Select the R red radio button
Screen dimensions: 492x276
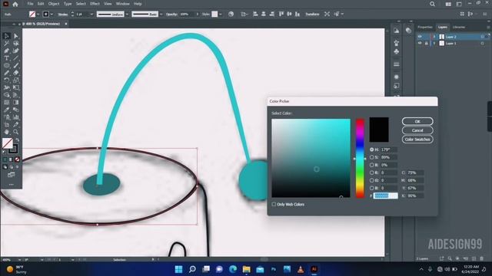(x=372, y=172)
